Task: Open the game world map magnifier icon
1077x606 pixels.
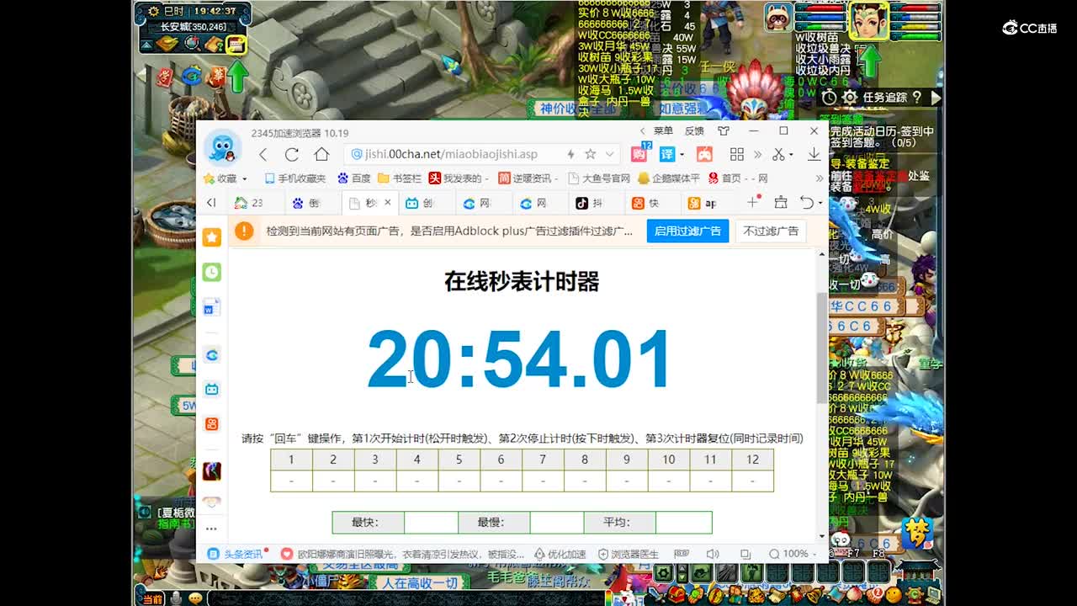Action: pos(193,44)
